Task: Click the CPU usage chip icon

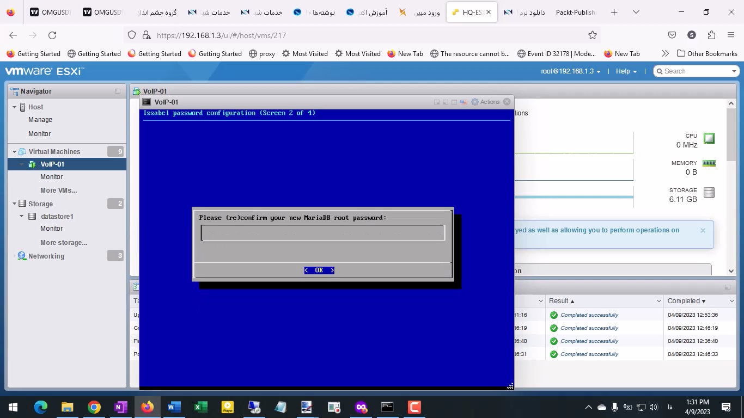Action: [x=709, y=138]
